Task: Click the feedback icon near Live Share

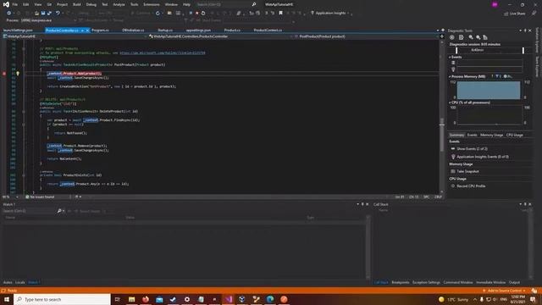Action: click(x=534, y=14)
